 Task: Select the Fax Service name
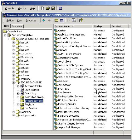64,92
